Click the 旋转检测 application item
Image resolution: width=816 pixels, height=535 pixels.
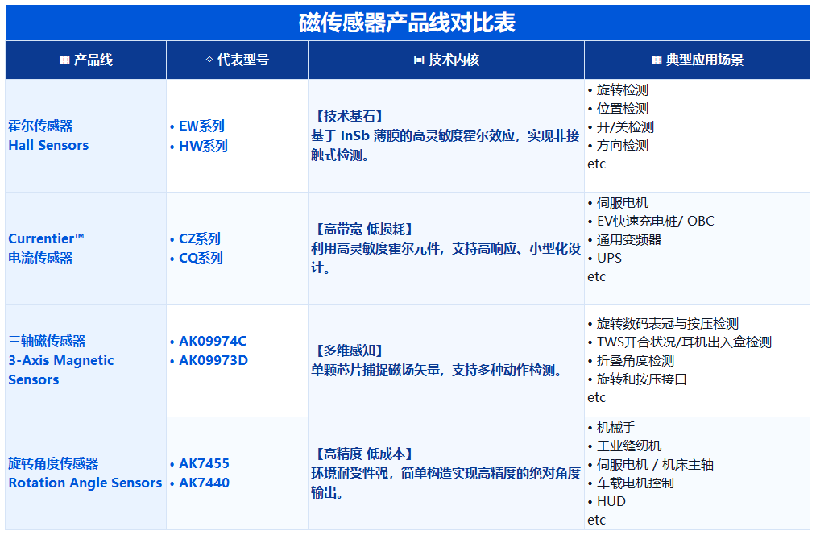623,90
